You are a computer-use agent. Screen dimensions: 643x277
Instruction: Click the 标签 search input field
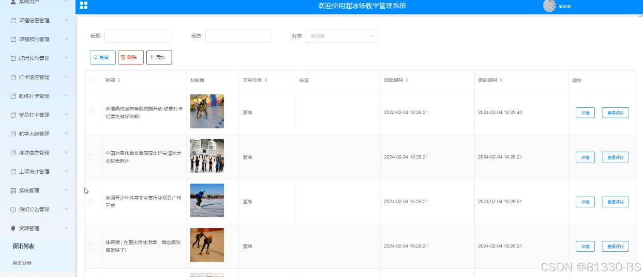238,36
